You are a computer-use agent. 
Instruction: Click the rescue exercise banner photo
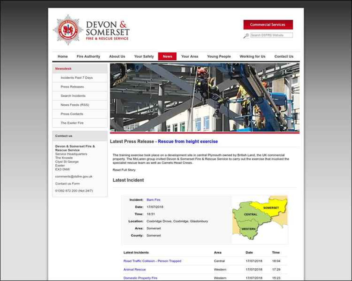[205, 97]
